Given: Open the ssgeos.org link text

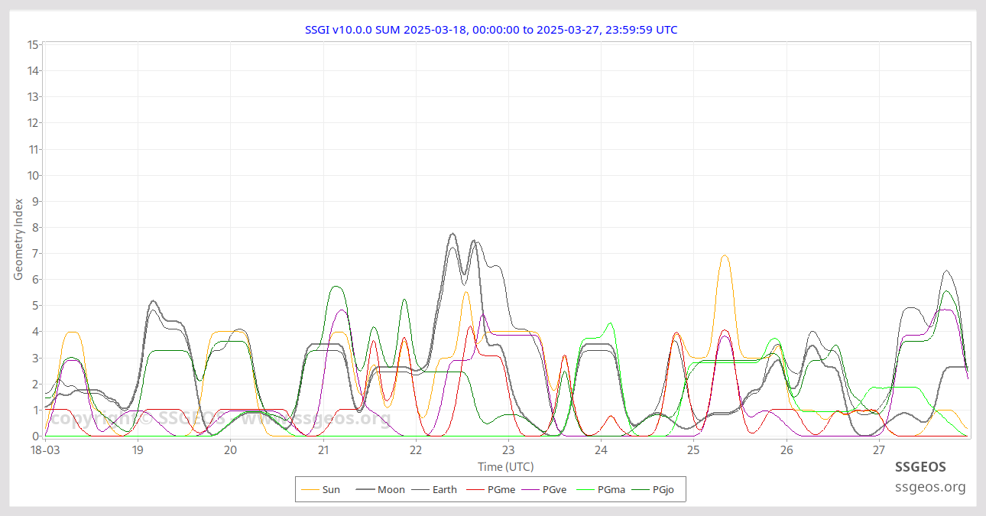Looking at the screenshot, I should [930, 487].
